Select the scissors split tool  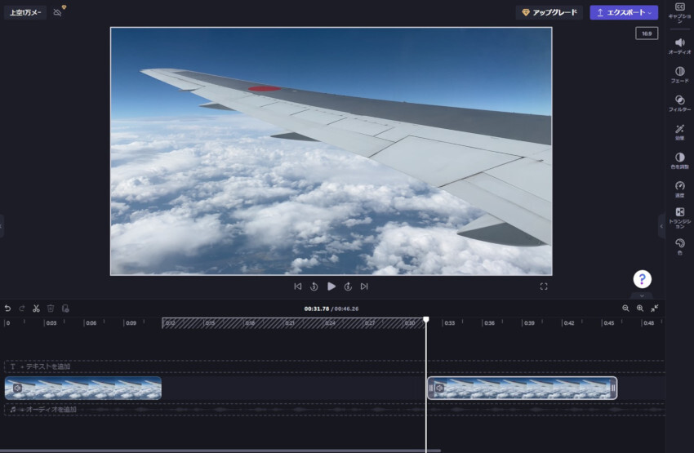(36, 309)
